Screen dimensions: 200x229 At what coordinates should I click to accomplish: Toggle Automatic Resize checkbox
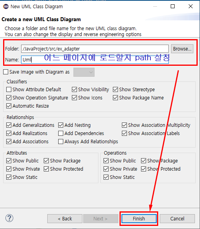point(9,106)
